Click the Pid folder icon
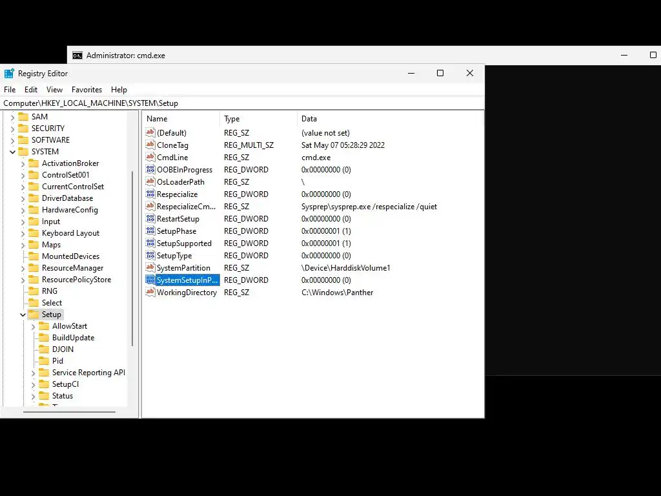This screenshot has width=661, height=496. [44, 361]
